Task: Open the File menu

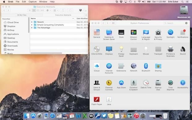Action: 18,2
